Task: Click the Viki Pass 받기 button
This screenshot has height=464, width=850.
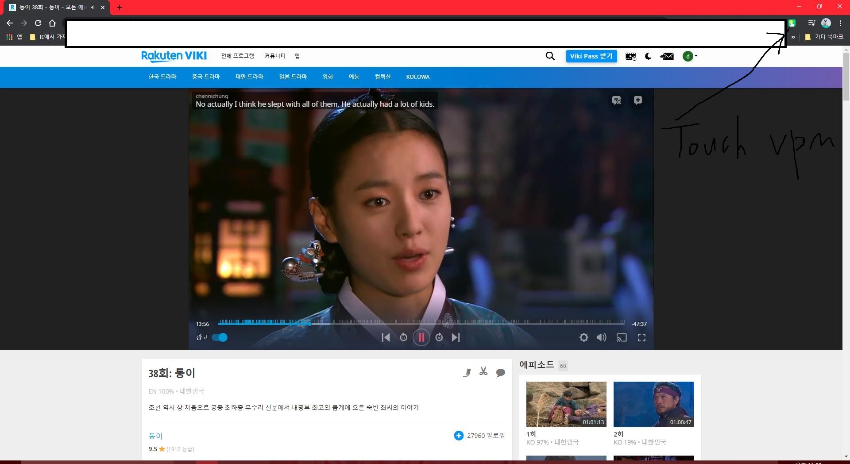Action: pos(591,56)
